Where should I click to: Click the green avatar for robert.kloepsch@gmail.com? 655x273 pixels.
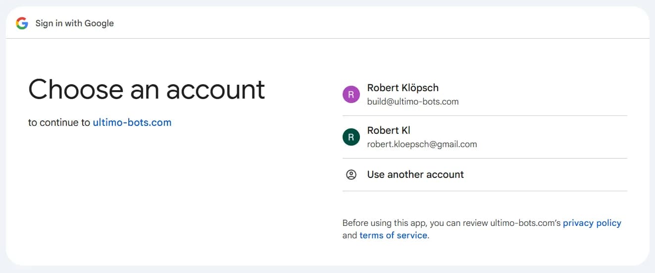351,137
